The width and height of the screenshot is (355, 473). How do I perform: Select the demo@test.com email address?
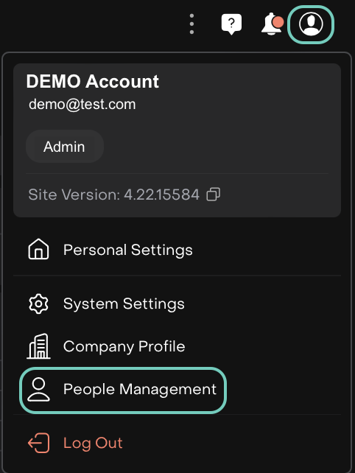[x=82, y=105]
